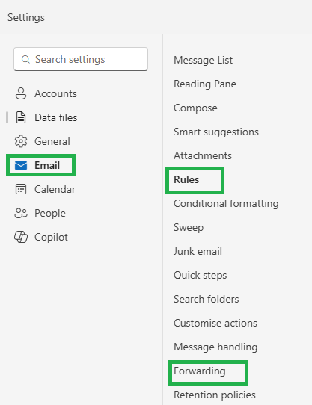Open Junk email settings
The height and width of the screenshot is (405, 312).
(x=198, y=251)
